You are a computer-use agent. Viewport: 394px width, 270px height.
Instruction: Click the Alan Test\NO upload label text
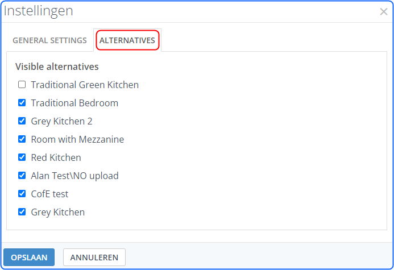point(74,176)
